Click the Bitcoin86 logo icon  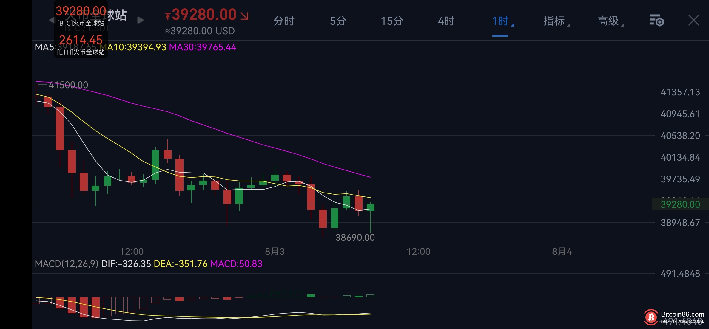[651, 317]
